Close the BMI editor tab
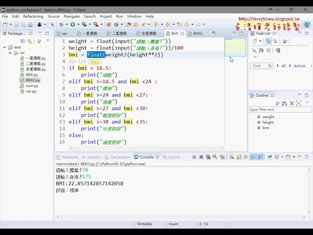This screenshot has width=313, height=235. pyautogui.click(x=182, y=34)
